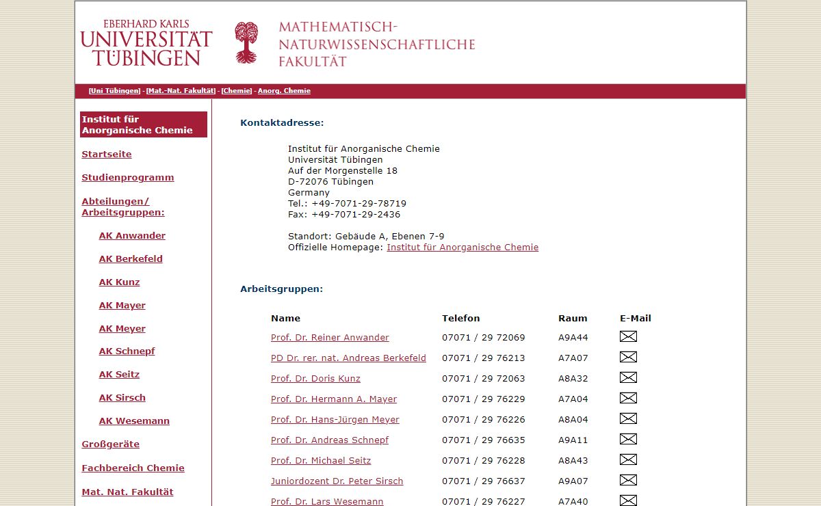Click room A8A32 cell
Screen dimensions: 821x506
point(573,379)
